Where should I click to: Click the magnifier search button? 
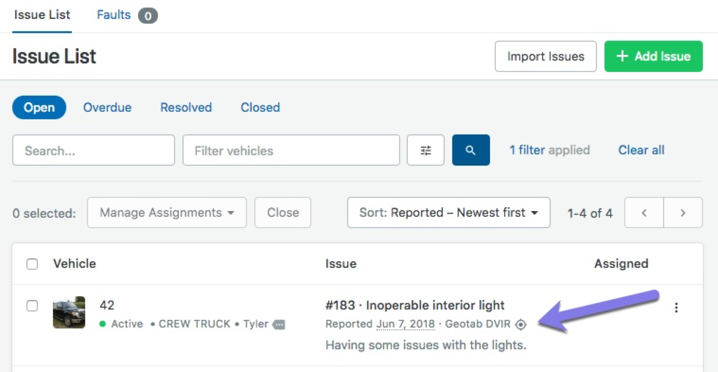tap(471, 151)
